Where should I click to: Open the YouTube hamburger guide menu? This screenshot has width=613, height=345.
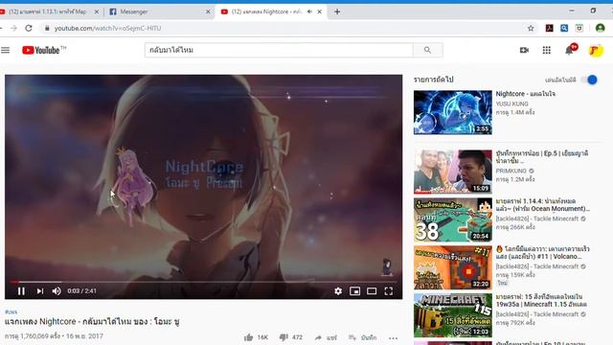pyautogui.click(x=6, y=50)
